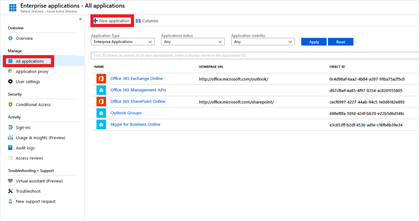419x221 pixels.
Task: Click the Usage & insights chart icon
Action: coord(10,138)
